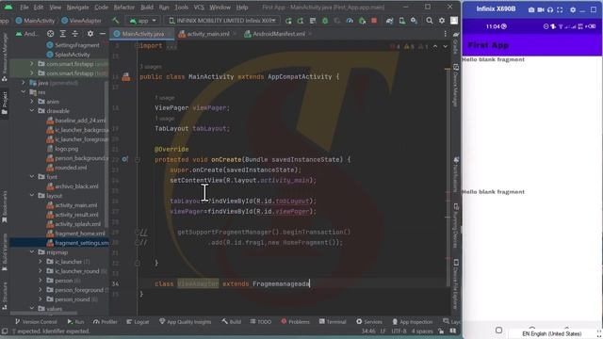
Task: Click headphones audio icon in Infinix window
Action: [550, 10]
